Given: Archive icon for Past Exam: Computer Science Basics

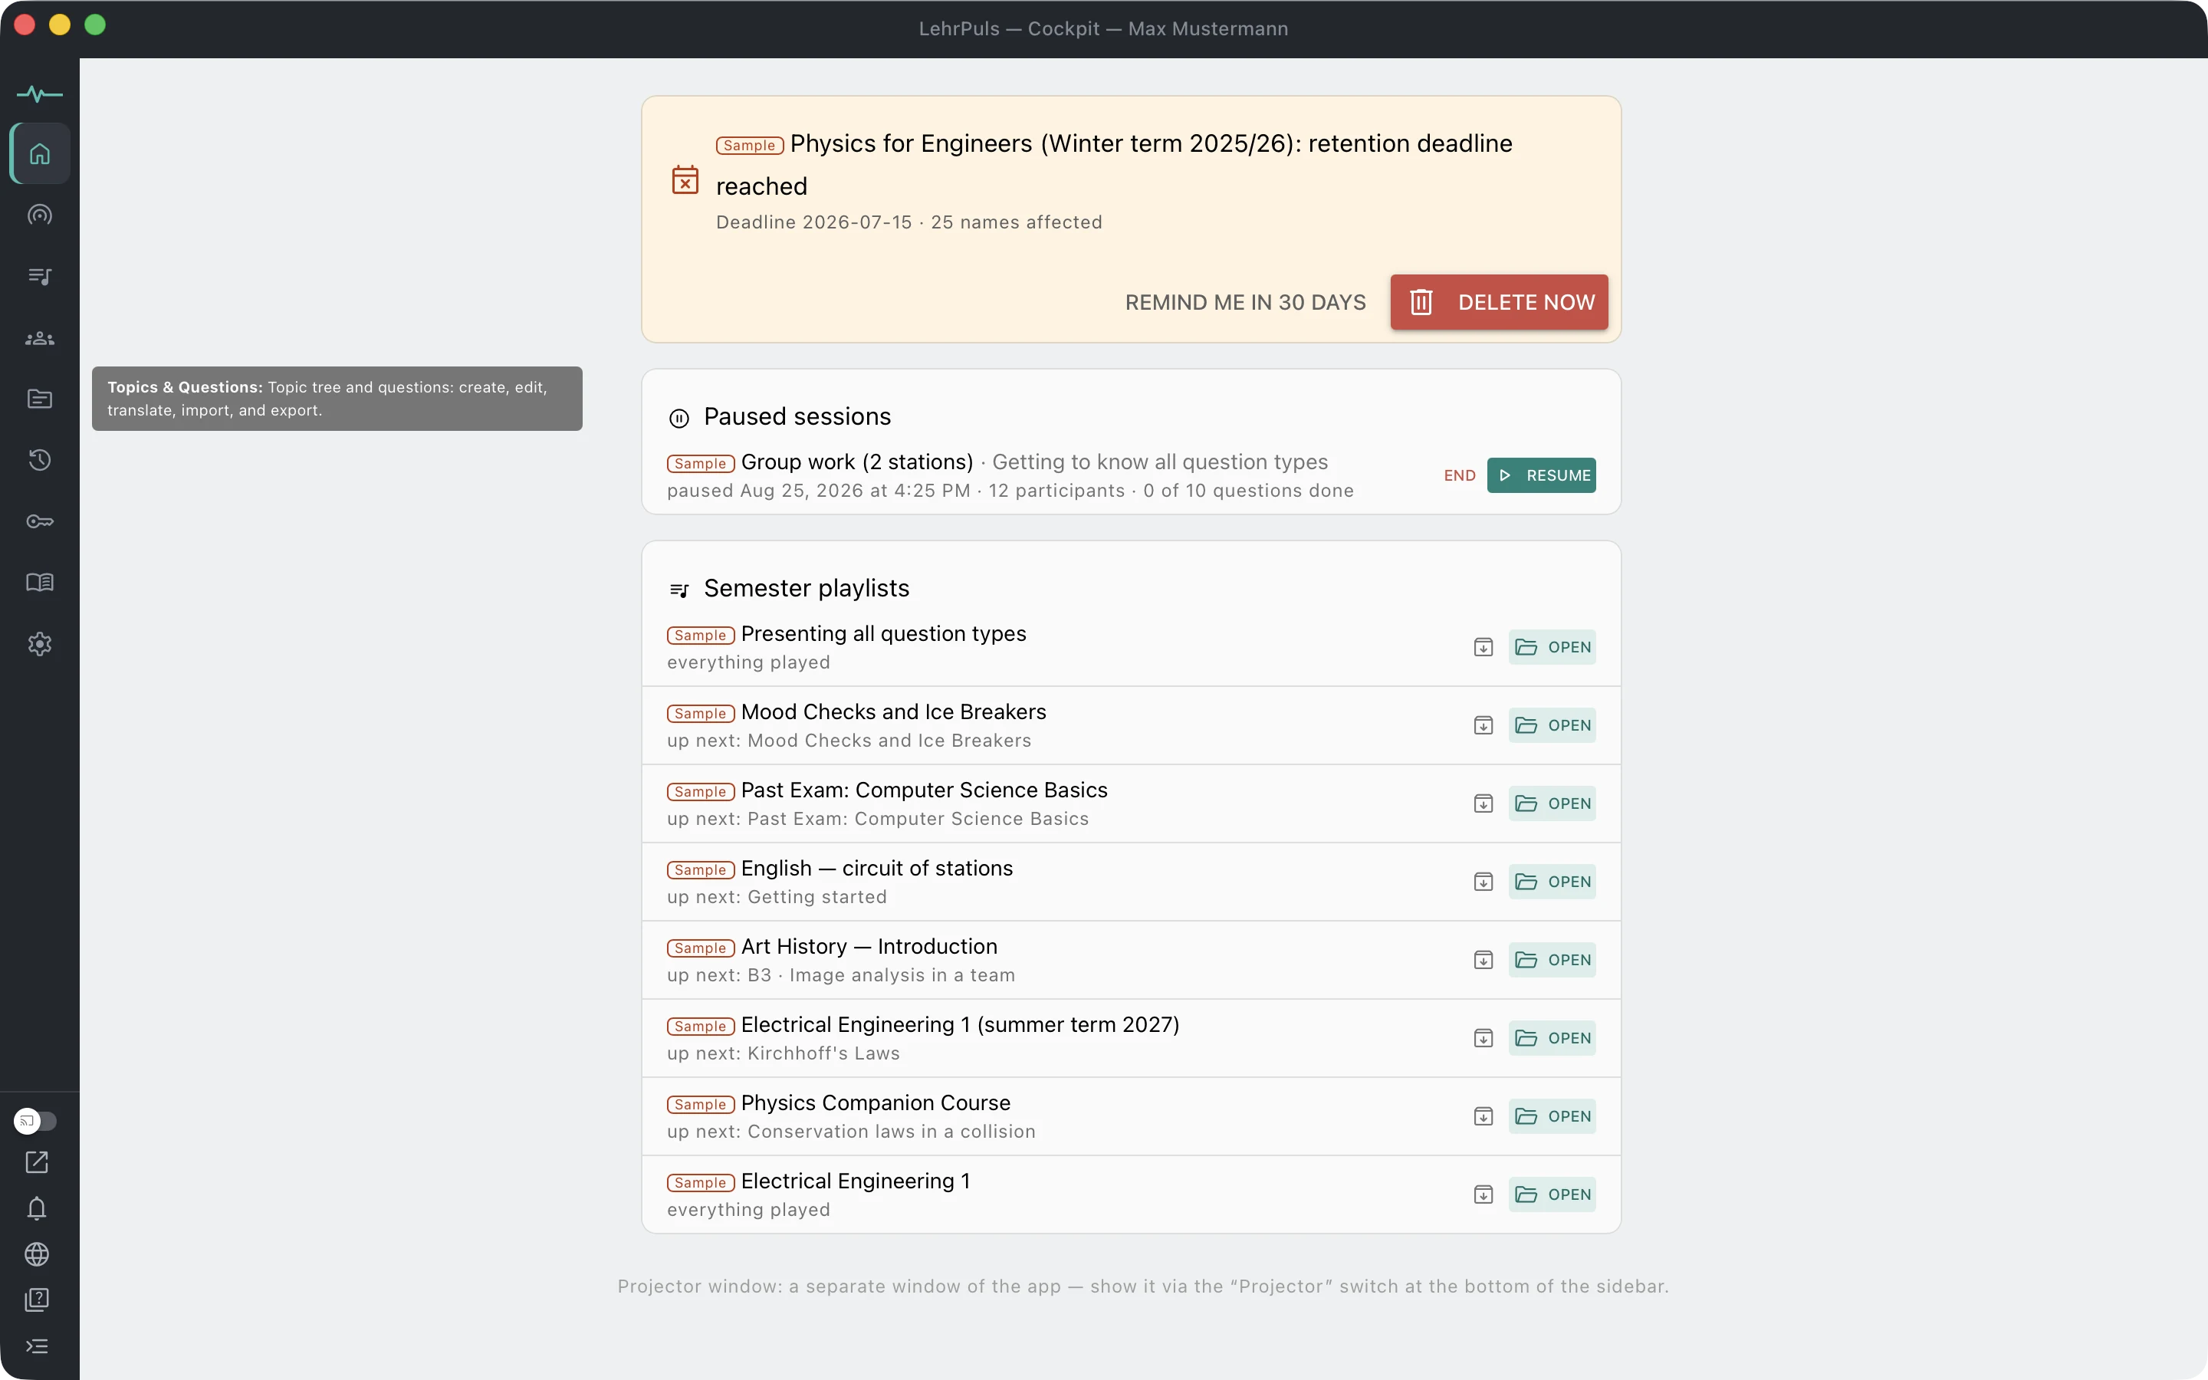Looking at the screenshot, I should (1483, 803).
